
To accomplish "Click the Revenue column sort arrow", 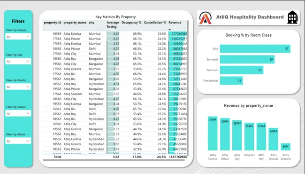I will click(169, 30).
